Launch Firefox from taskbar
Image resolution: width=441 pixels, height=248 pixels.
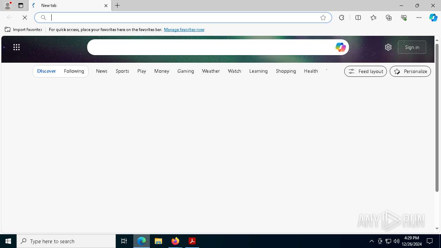(175, 241)
